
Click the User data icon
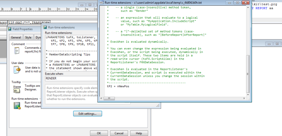tap(17, 70)
